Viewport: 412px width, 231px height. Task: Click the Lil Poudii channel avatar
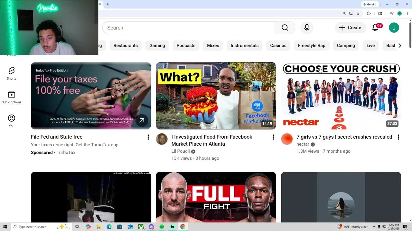[162, 139]
